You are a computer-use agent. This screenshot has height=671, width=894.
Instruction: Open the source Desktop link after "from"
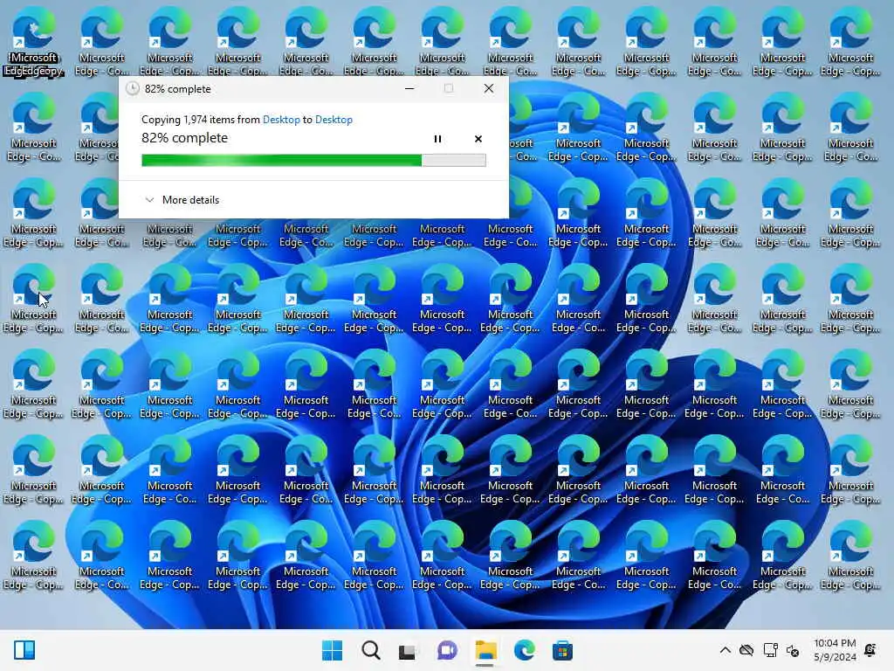(x=281, y=119)
